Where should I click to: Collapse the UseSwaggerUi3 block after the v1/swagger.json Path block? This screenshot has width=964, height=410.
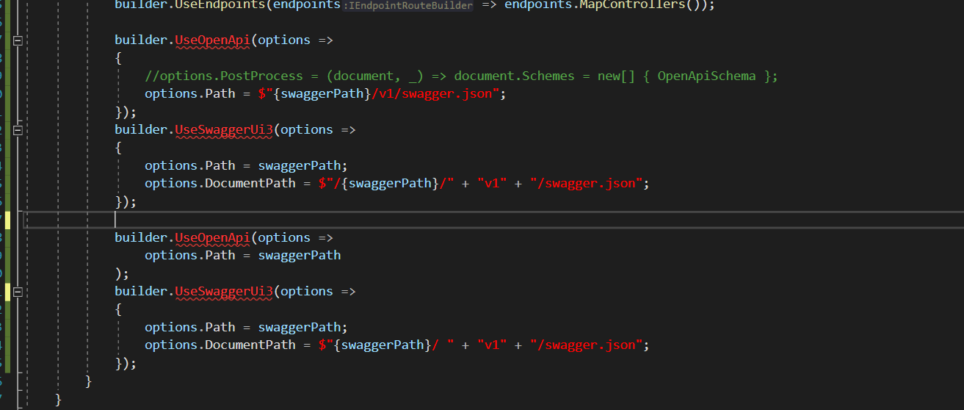(18, 130)
